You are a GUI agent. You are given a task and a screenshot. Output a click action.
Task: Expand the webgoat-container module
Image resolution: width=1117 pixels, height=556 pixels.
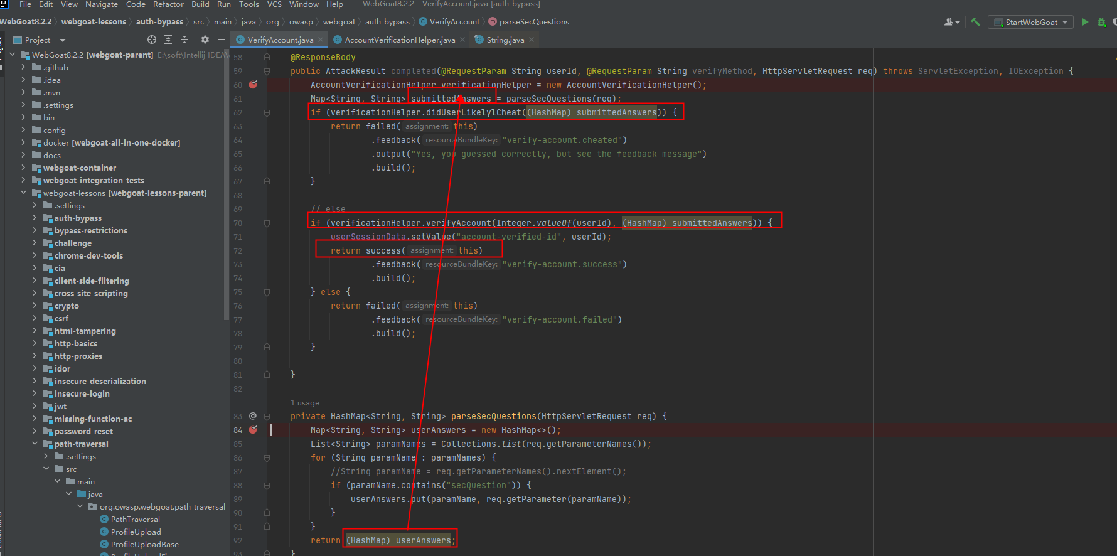coord(24,168)
